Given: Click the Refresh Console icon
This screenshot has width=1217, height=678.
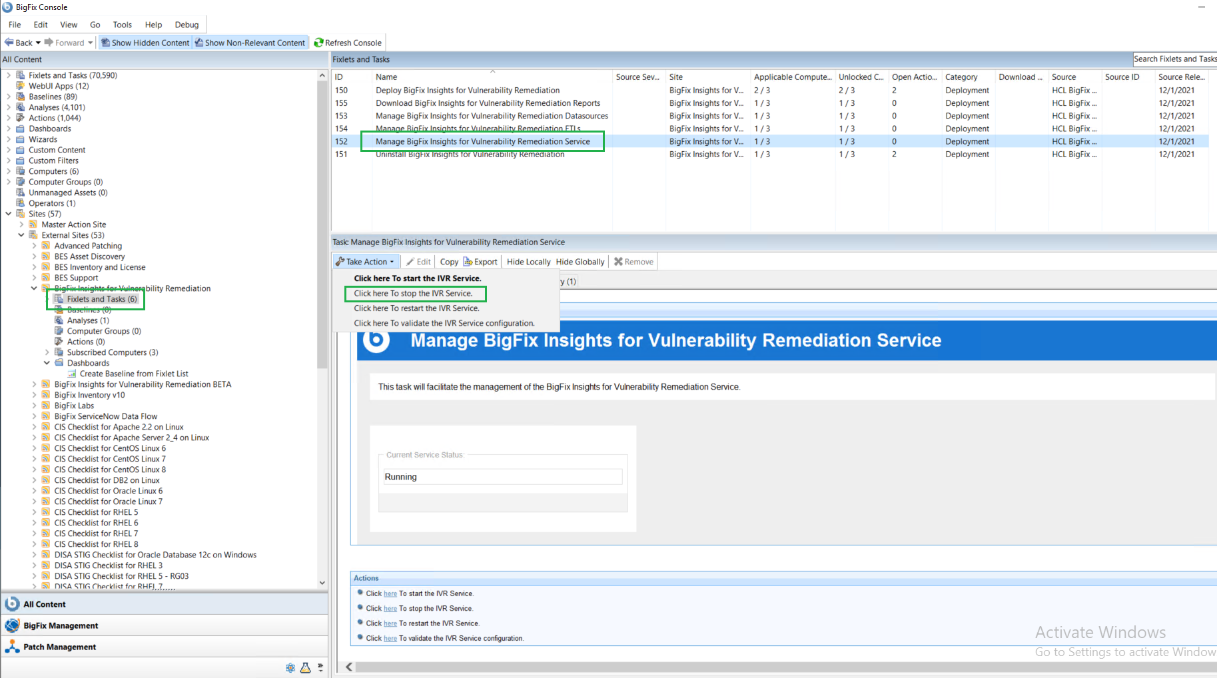Looking at the screenshot, I should point(318,43).
